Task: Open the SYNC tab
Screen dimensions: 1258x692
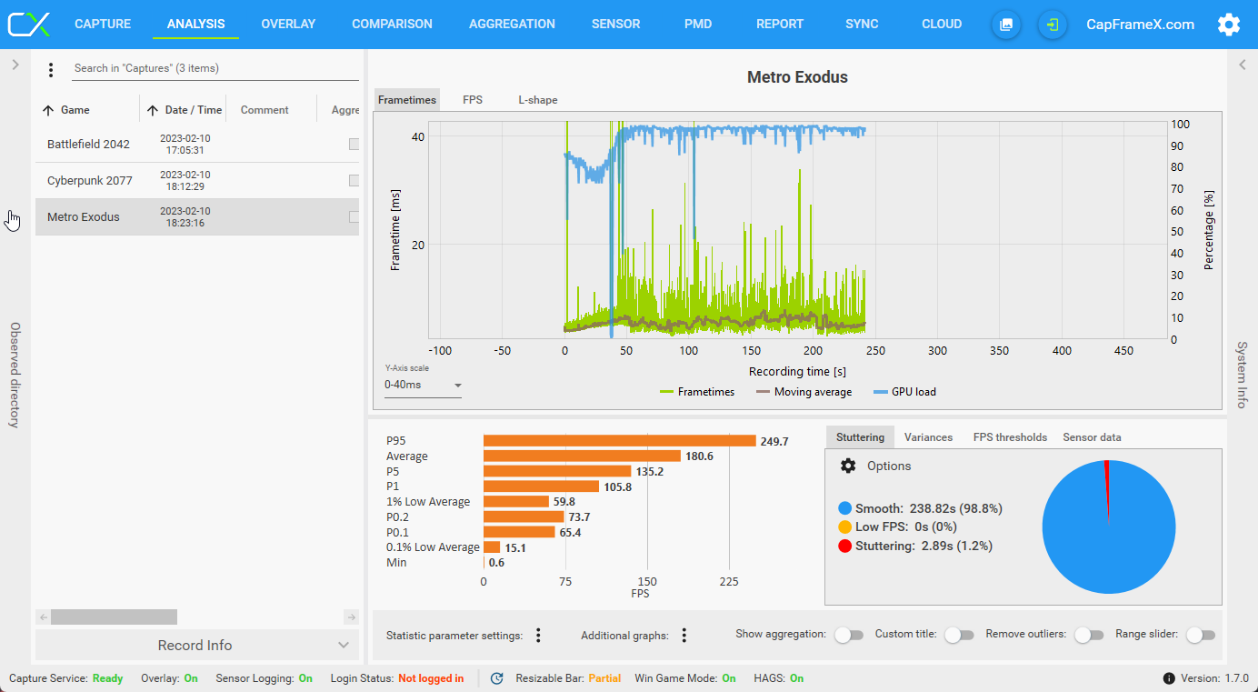Action: click(862, 25)
